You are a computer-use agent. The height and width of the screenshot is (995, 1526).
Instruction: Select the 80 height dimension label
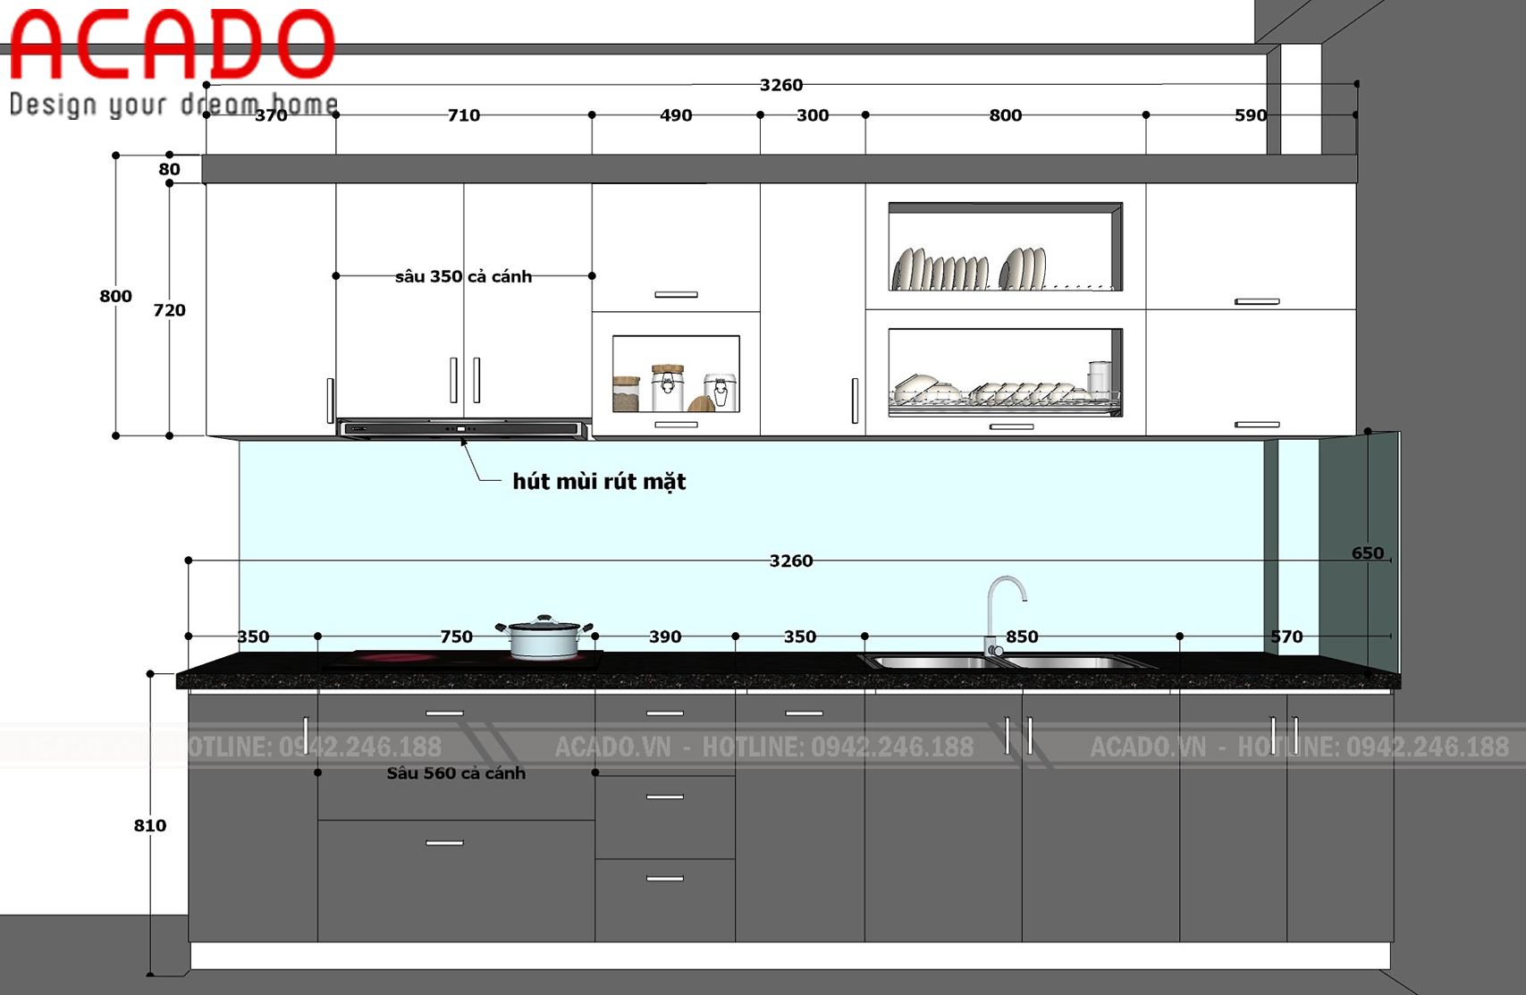(x=169, y=170)
